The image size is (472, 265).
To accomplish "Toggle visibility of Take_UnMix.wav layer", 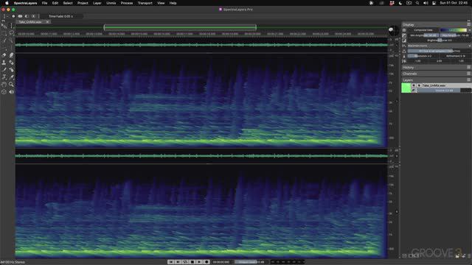I will (414, 85).
